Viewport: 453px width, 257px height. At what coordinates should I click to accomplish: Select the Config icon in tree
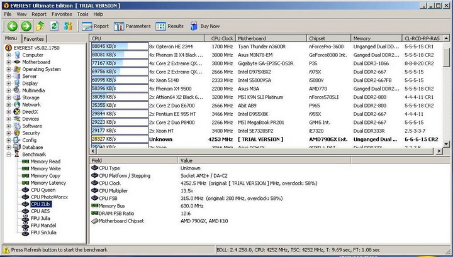17,140
